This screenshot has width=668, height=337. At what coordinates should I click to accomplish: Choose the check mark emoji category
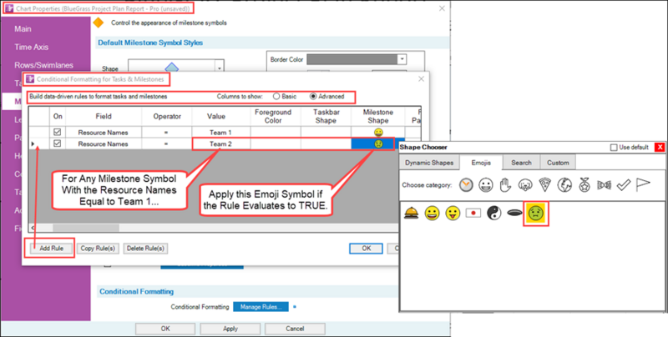point(623,184)
